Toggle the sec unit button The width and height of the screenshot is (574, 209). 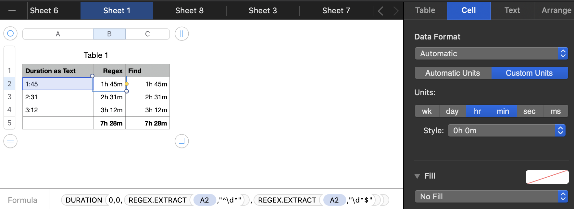pos(529,111)
